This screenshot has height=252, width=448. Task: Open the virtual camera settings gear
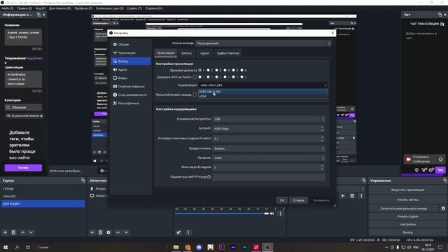[x=443, y=209]
